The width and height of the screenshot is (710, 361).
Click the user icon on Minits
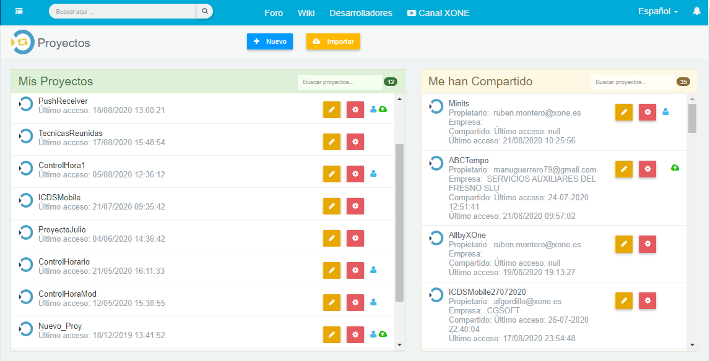(665, 111)
